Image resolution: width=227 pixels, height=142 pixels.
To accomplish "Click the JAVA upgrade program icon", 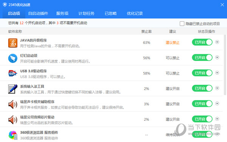I will tap(13, 43).
